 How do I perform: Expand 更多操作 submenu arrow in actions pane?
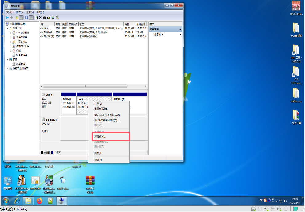click(x=180, y=35)
